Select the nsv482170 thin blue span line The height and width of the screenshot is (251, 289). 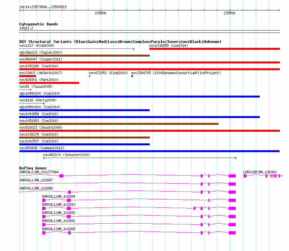140,158
